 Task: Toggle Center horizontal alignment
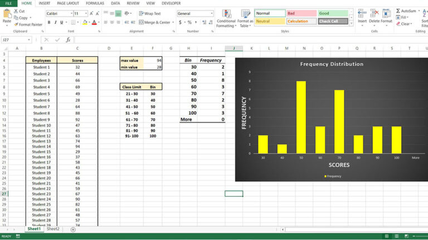[x=112, y=22]
